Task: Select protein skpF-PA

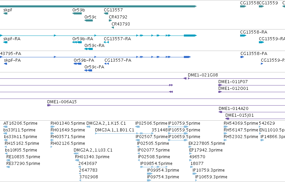Action: [6, 64]
